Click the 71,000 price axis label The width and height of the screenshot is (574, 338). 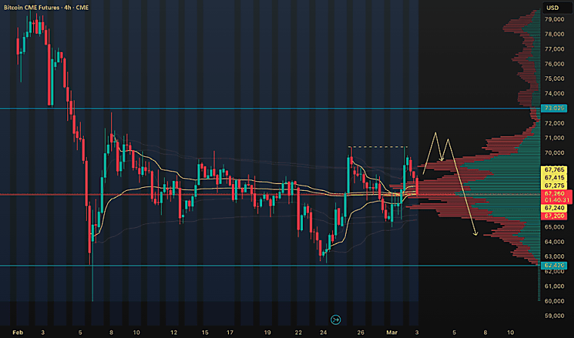click(554, 138)
